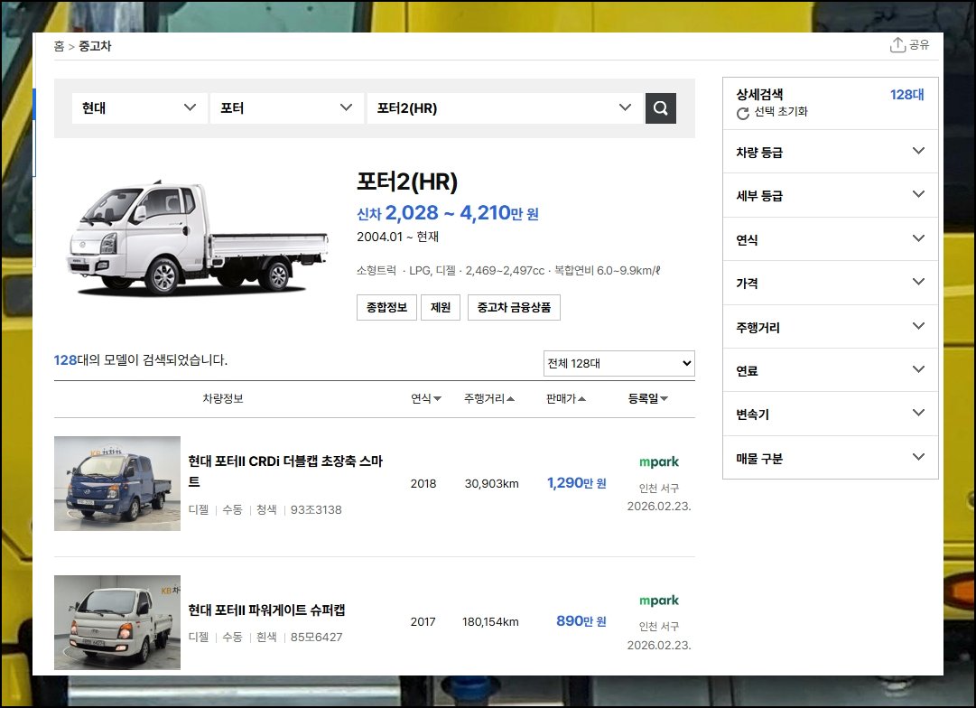The image size is (976, 708).
Task: Sort the list by 주행거리 column header
Action: point(488,398)
